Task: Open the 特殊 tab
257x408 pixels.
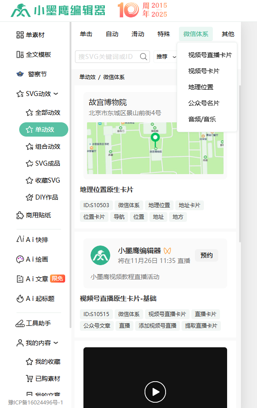Action: tap(164, 34)
